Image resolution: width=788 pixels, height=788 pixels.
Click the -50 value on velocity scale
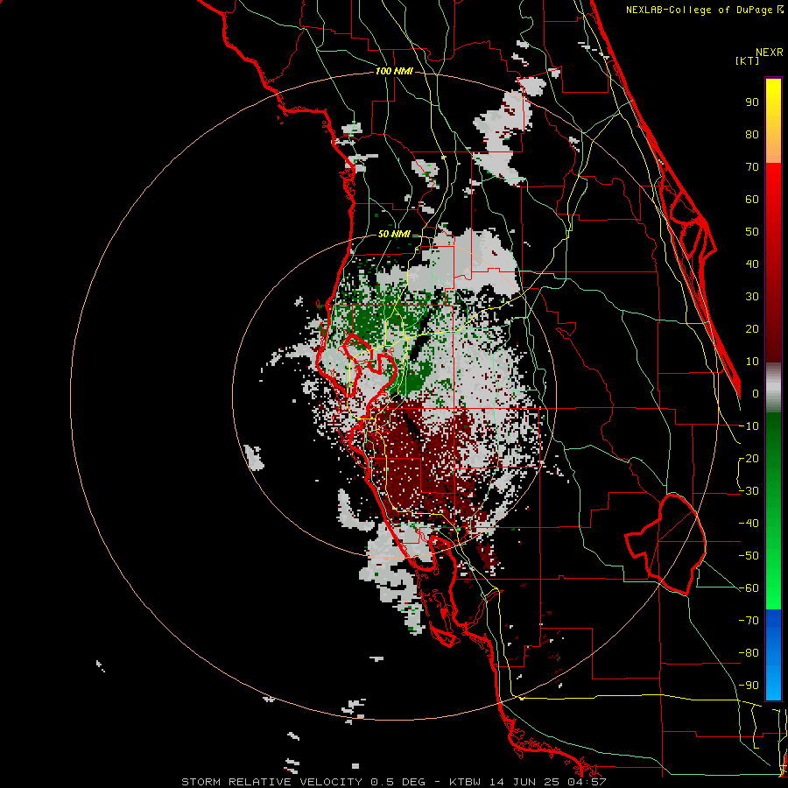coord(749,556)
